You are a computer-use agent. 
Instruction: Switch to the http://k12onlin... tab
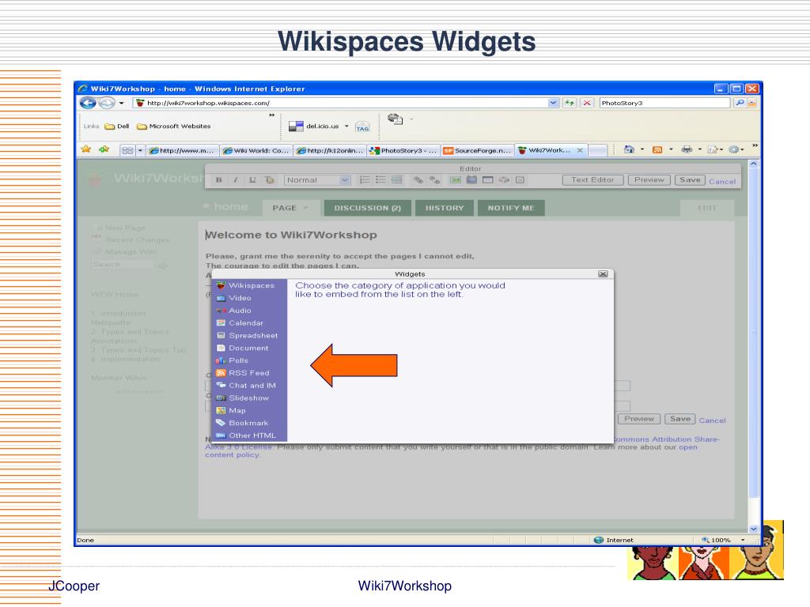(x=330, y=150)
